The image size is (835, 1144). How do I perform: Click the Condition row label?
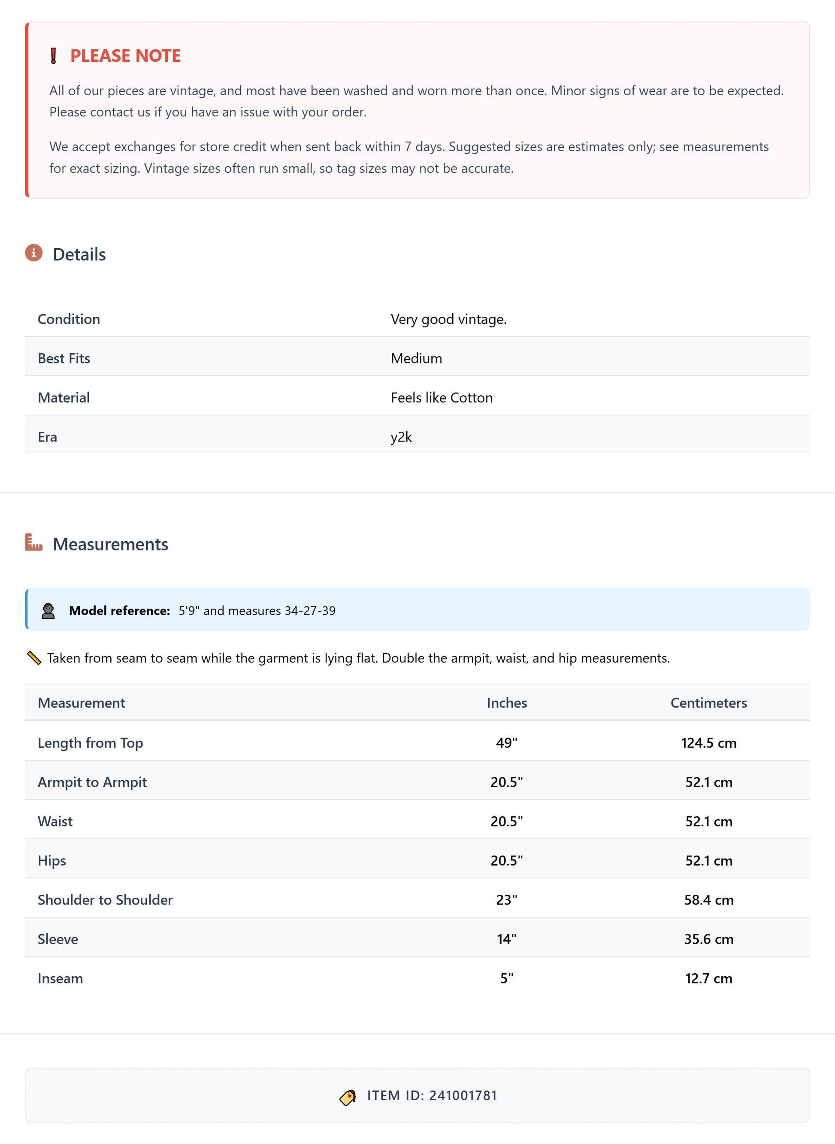click(69, 319)
